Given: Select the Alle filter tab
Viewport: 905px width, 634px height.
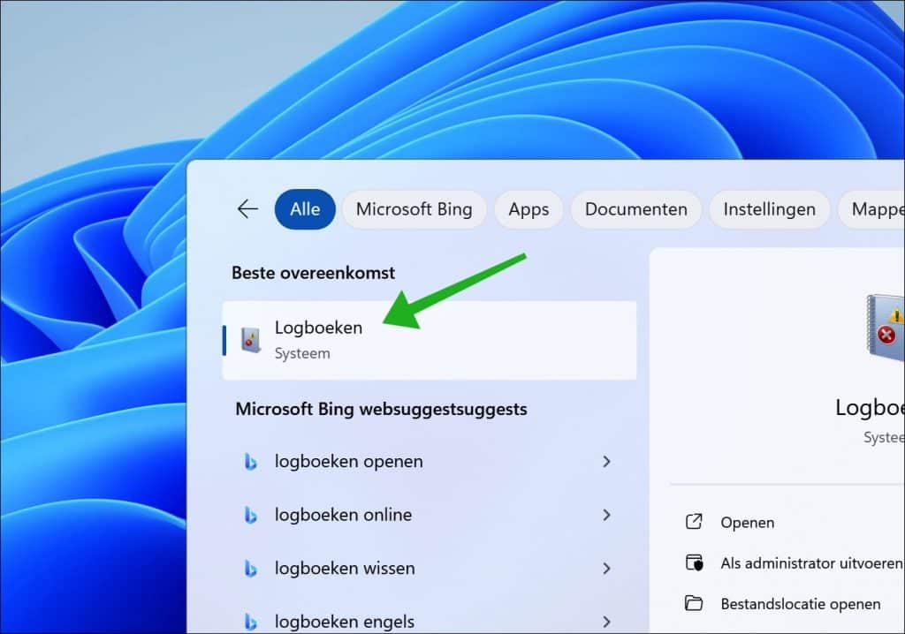Looking at the screenshot, I should tap(305, 209).
